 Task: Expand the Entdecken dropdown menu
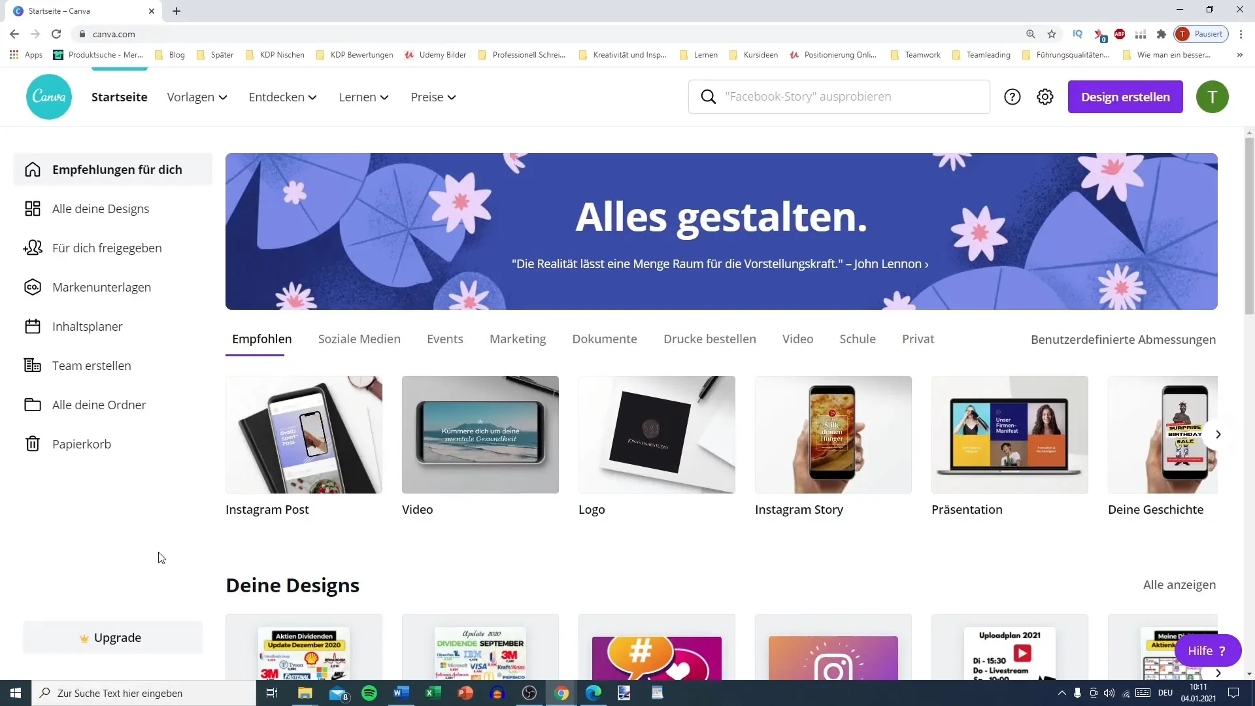point(283,97)
